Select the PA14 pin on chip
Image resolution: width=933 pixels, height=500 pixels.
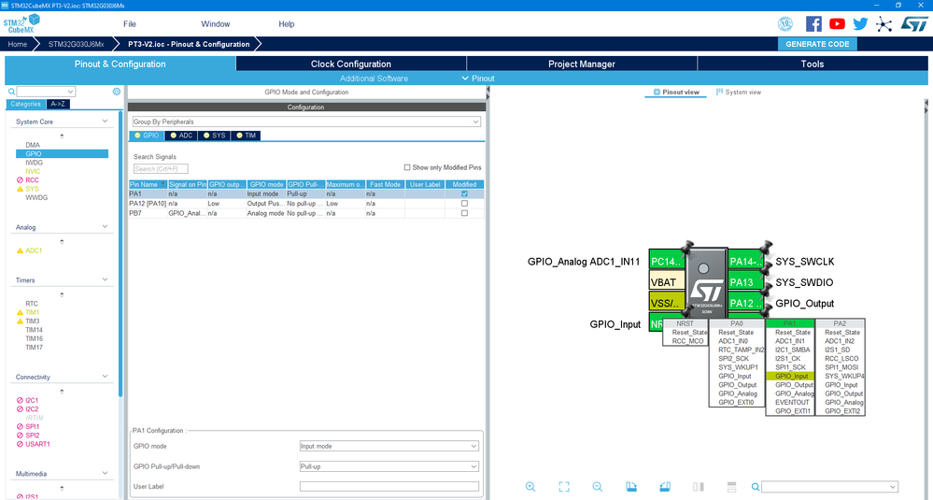pos(745,262)
